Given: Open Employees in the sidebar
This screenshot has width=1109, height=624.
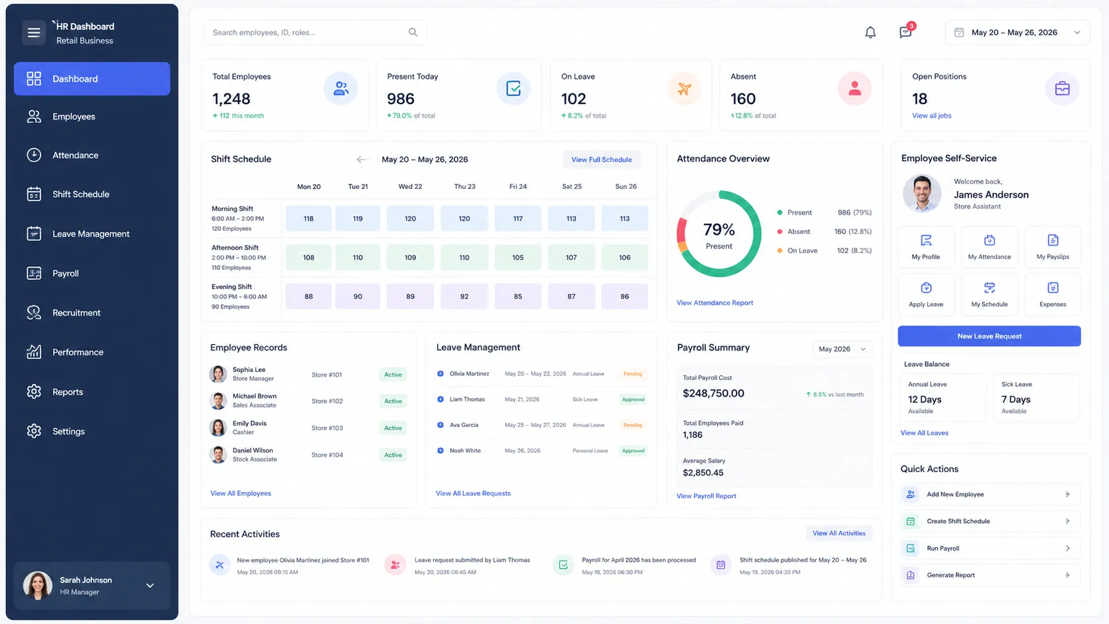Looking at the screenshot, I should [x=92, y=117].
